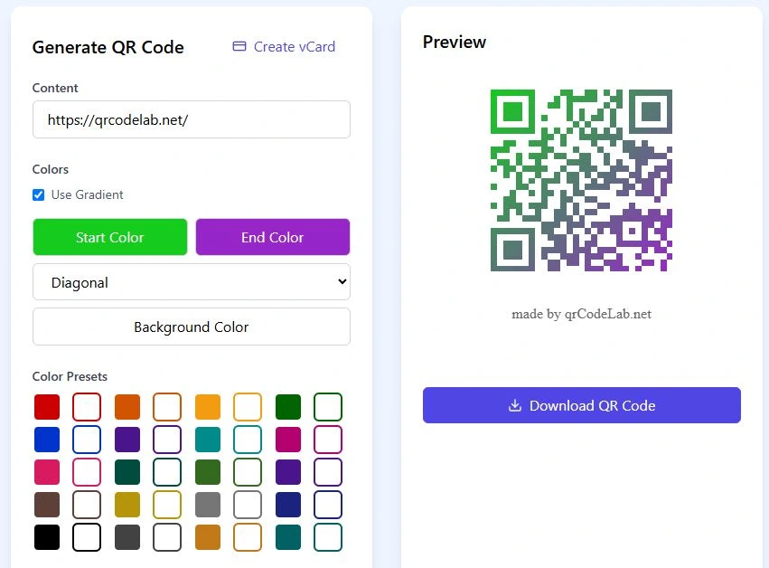769x568 pixels.
Task: Select the solid teal color preset
Action: (208, 440)
